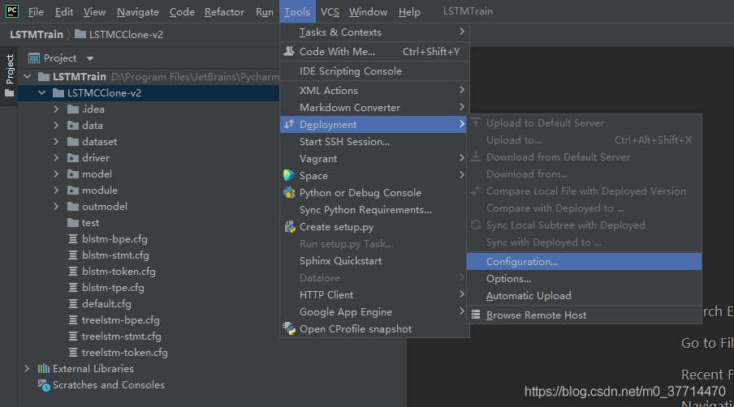Click the Space logo icon

pos(289,175)
